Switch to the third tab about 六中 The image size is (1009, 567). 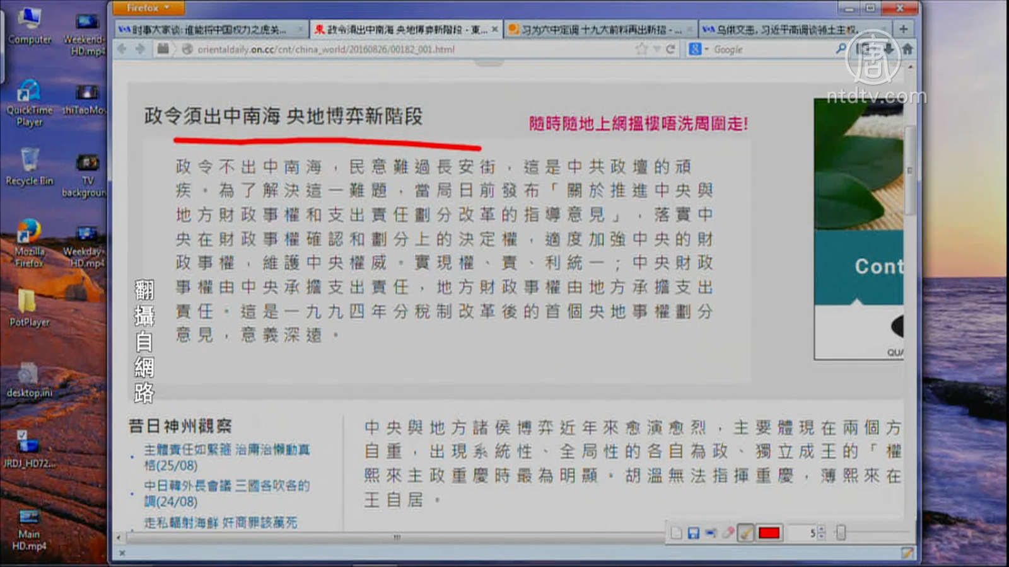[599, 30]
